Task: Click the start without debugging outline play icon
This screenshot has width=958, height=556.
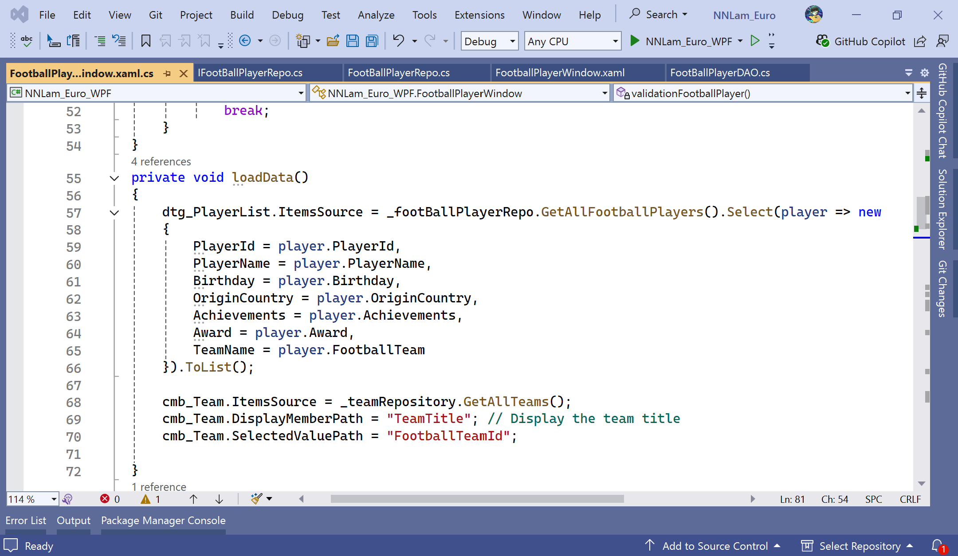Action: pyautogui.click(x=755, y=41)
